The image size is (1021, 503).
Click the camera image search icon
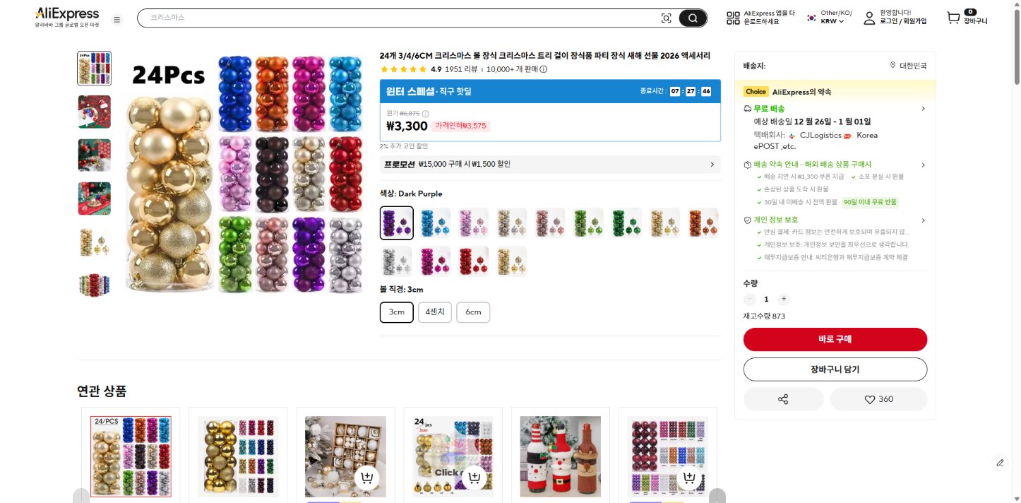[666, 18]
